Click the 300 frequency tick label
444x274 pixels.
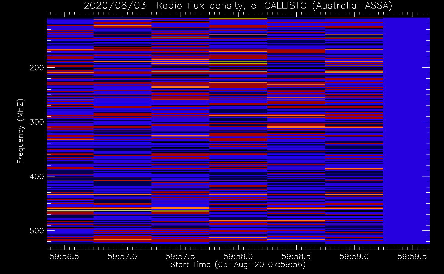click(37, 122)
